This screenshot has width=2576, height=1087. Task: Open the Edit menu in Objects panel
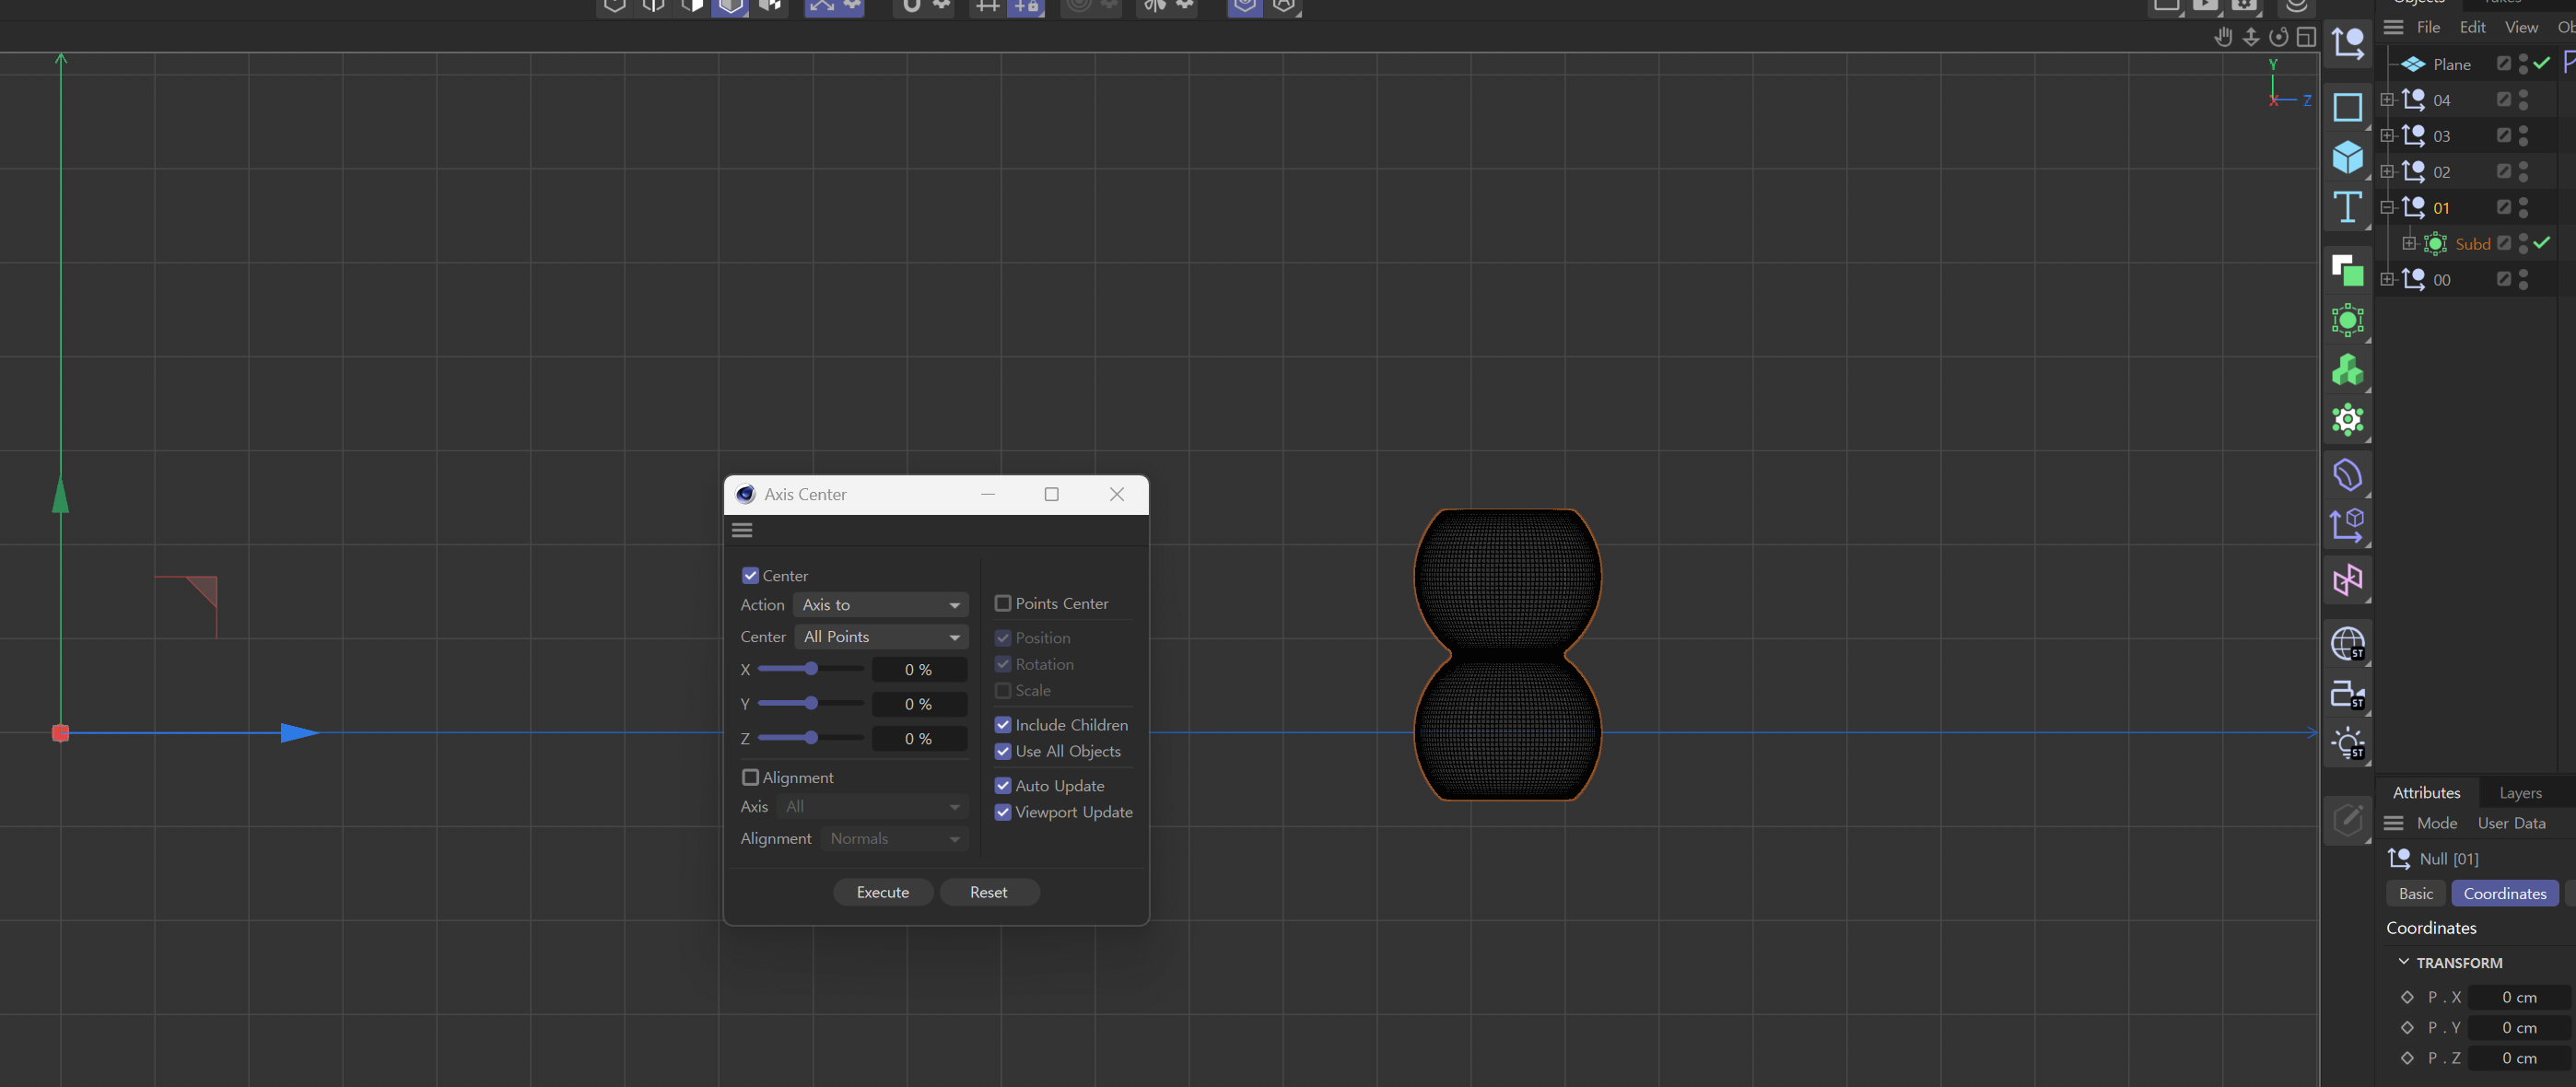[x=2472, y=28]
